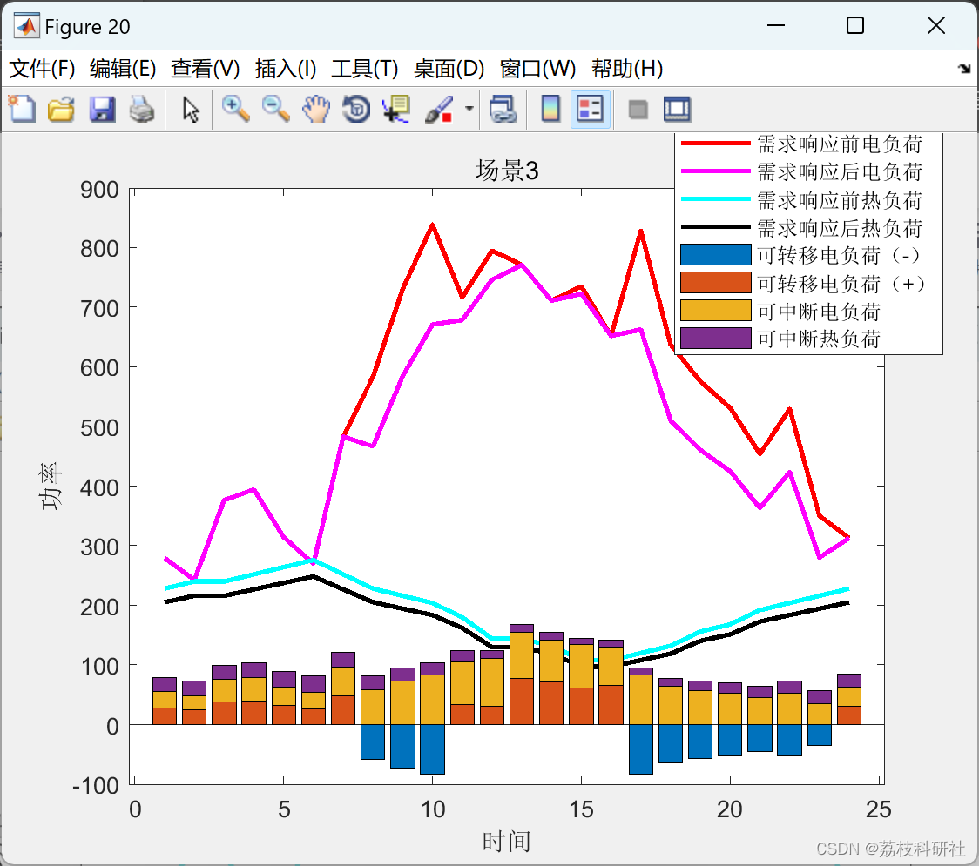This screenshot has height=866, width=979.
Task: Toggle the Insert Legend button
Action: coord(590,109)
